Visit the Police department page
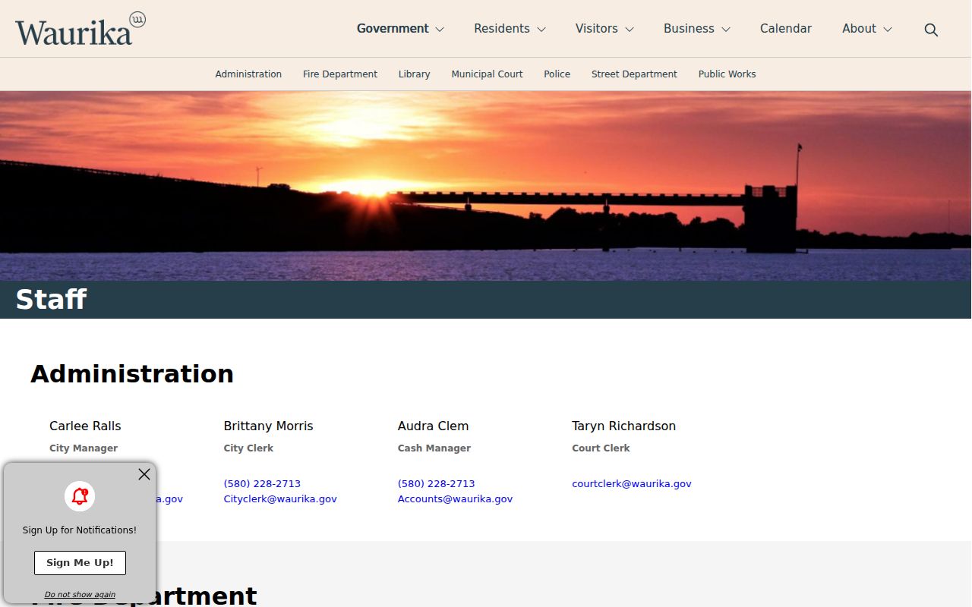The image size is (972, 607). [557, 74]
